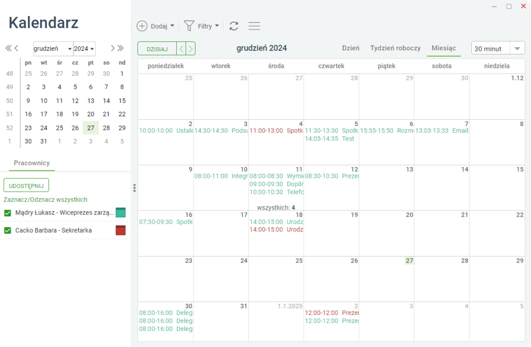The image size is (531, 347).
Task: Open the grudzień month dropdown
Action: pos(53,49)
